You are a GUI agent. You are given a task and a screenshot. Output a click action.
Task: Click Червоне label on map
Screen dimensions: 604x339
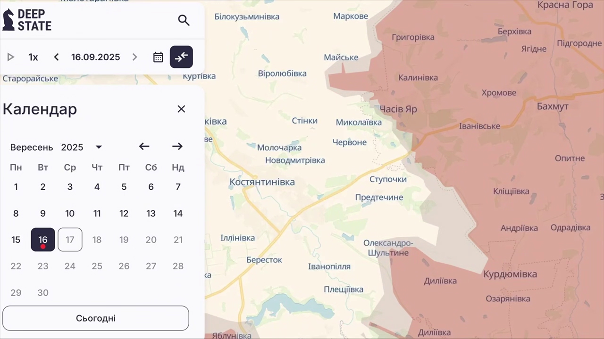tap(350, 142)
